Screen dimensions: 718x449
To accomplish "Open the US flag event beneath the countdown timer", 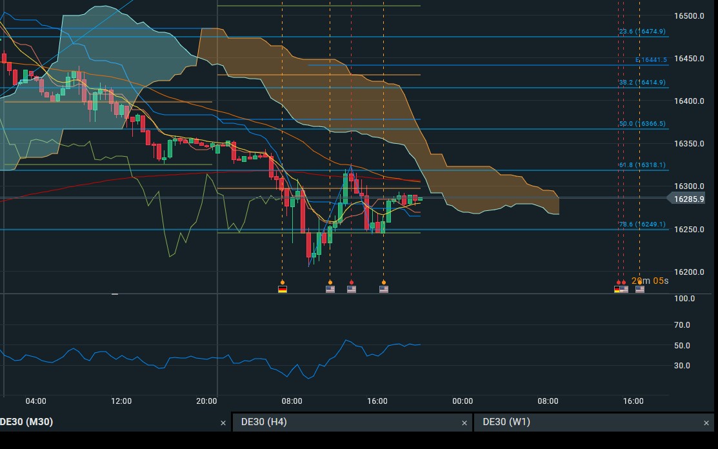I will (640, 289).
